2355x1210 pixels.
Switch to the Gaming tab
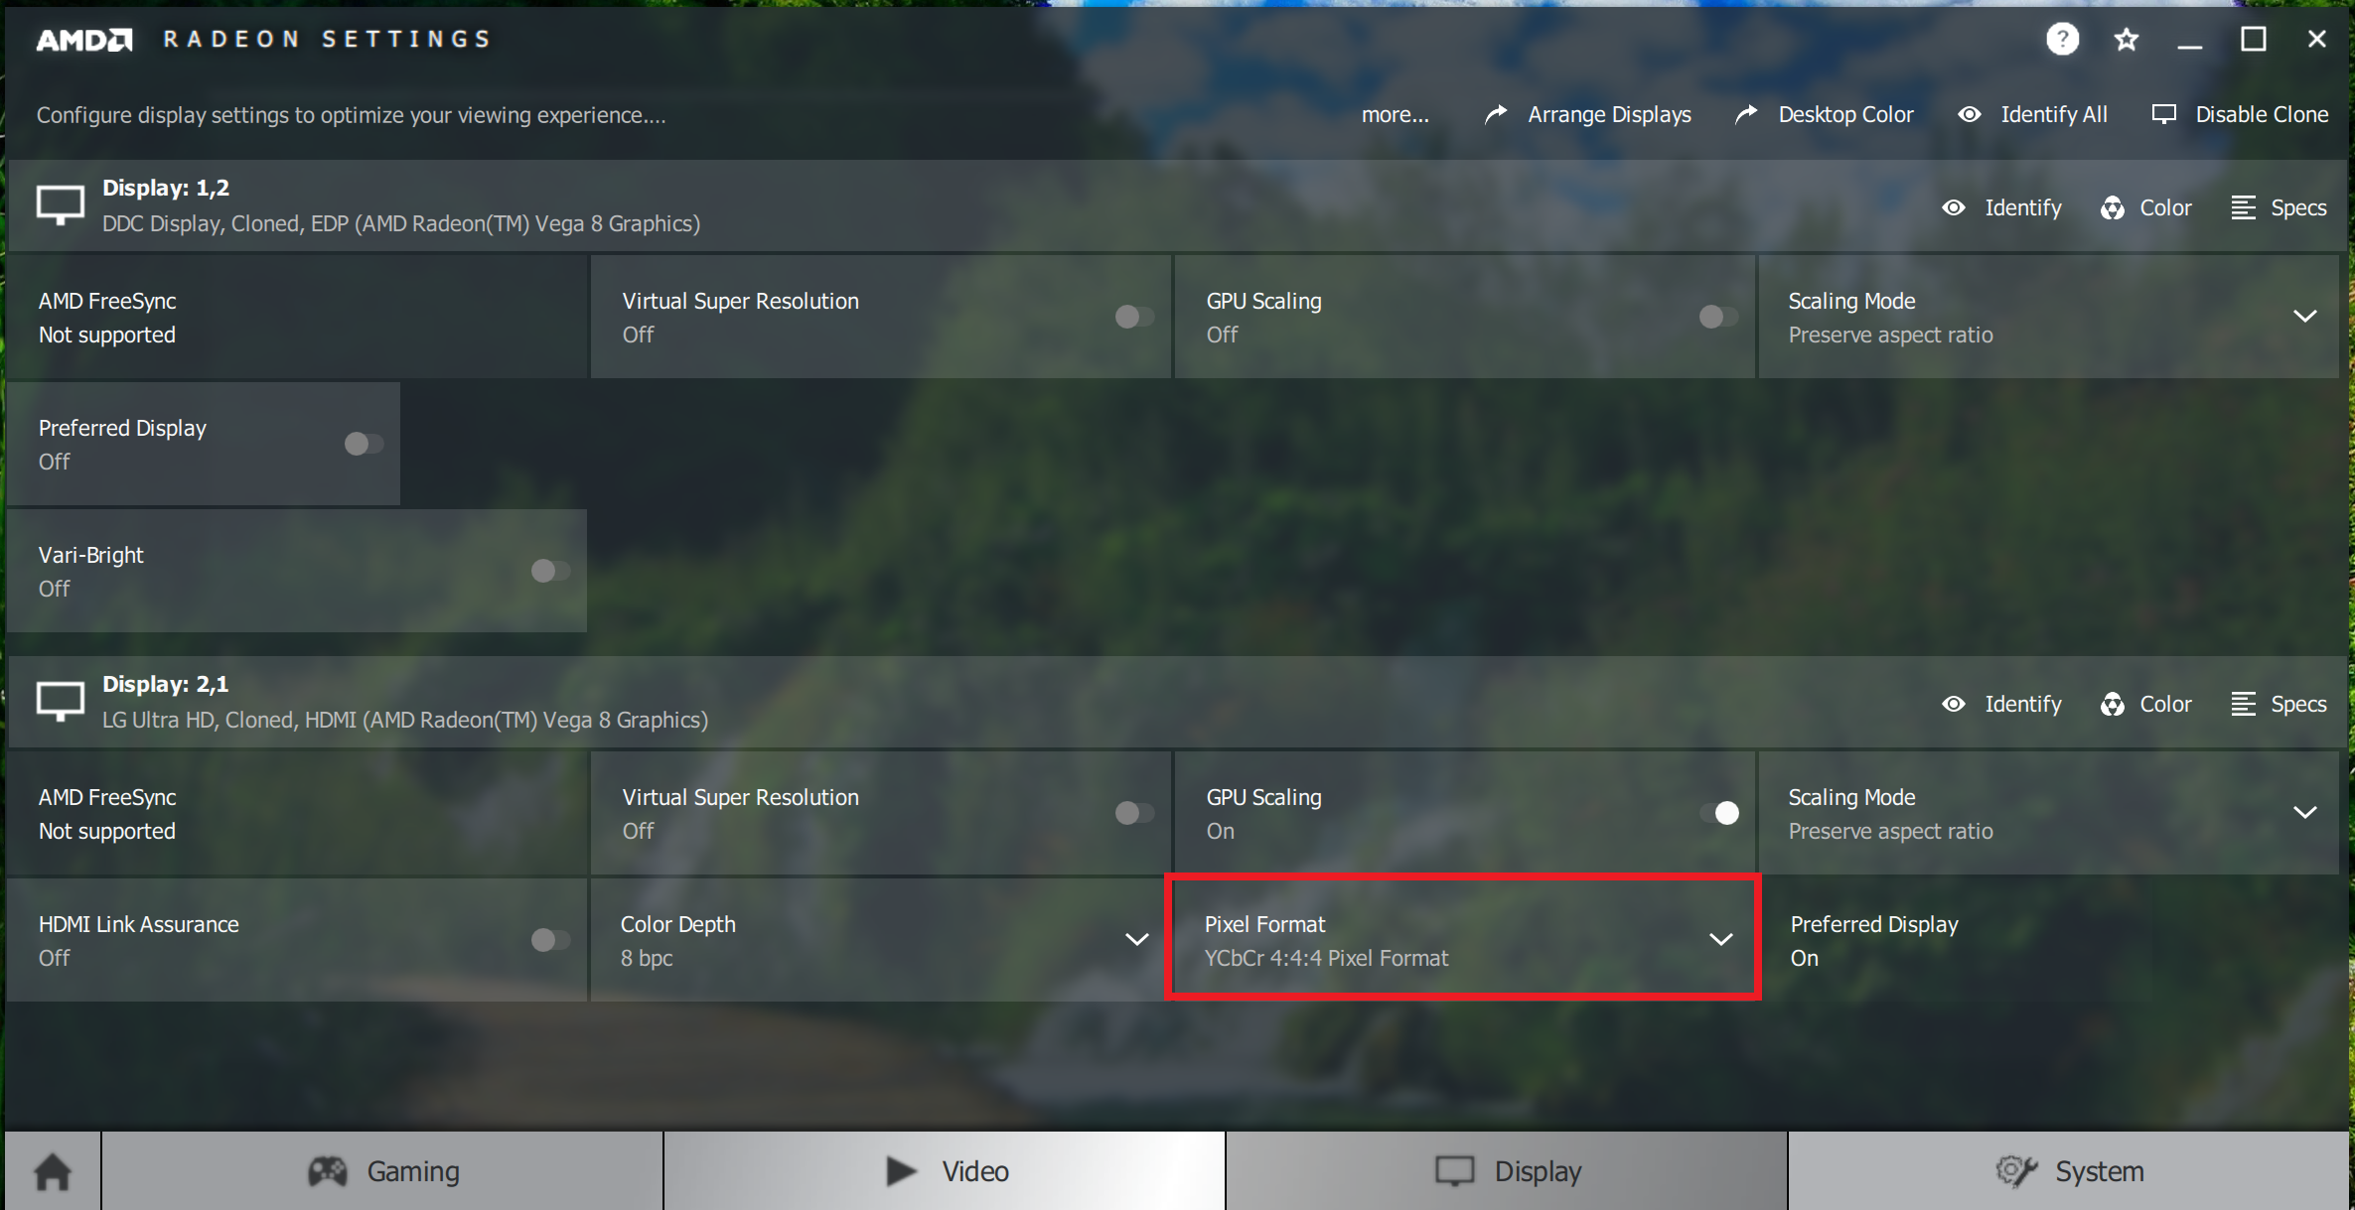[382, 1171]
